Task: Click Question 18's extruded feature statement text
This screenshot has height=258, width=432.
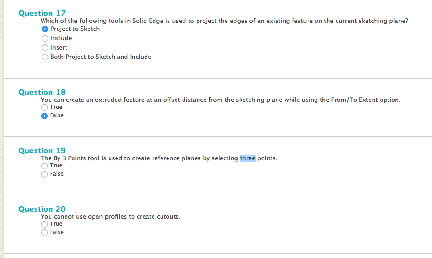Action: tap(220, 100)
